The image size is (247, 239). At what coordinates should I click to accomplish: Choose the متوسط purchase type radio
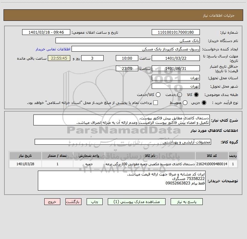pos(185,103)
